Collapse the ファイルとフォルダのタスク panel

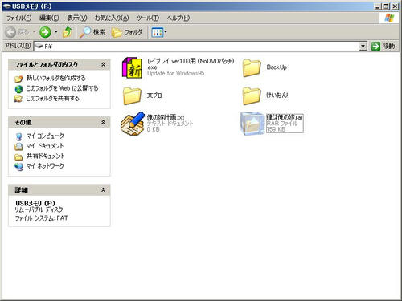(103, 64)
